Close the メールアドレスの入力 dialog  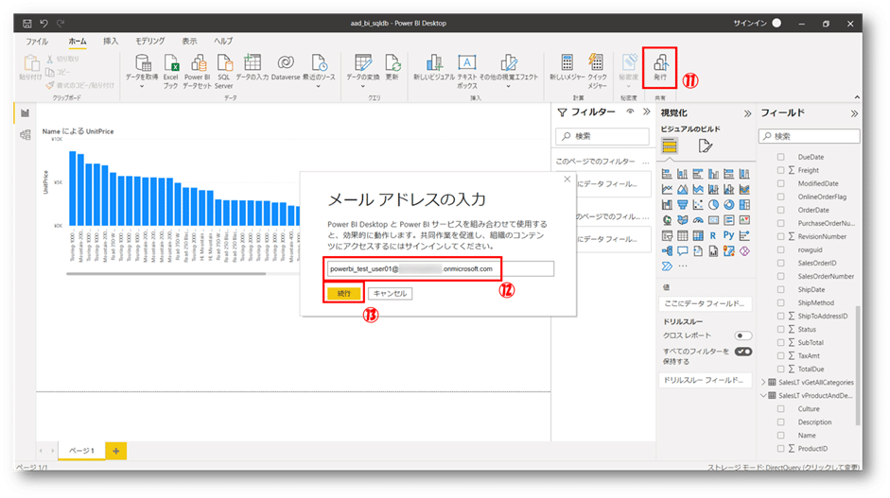point(567,180)
